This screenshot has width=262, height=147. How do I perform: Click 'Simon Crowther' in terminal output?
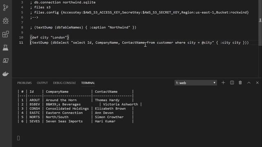click(x=109, y=117)
